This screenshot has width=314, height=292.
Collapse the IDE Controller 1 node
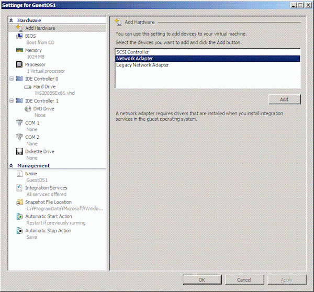click(x=12, y=100)
